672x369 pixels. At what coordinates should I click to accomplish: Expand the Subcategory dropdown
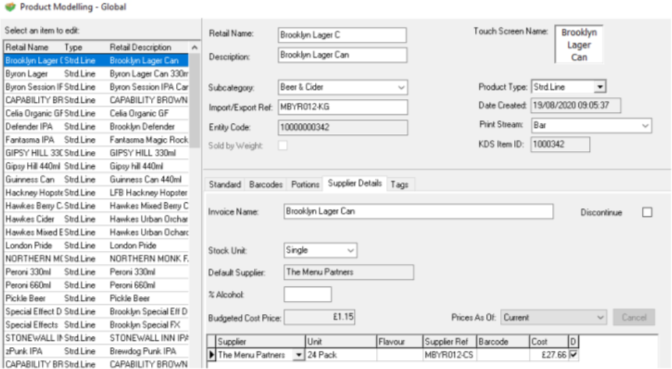(401, 87)
